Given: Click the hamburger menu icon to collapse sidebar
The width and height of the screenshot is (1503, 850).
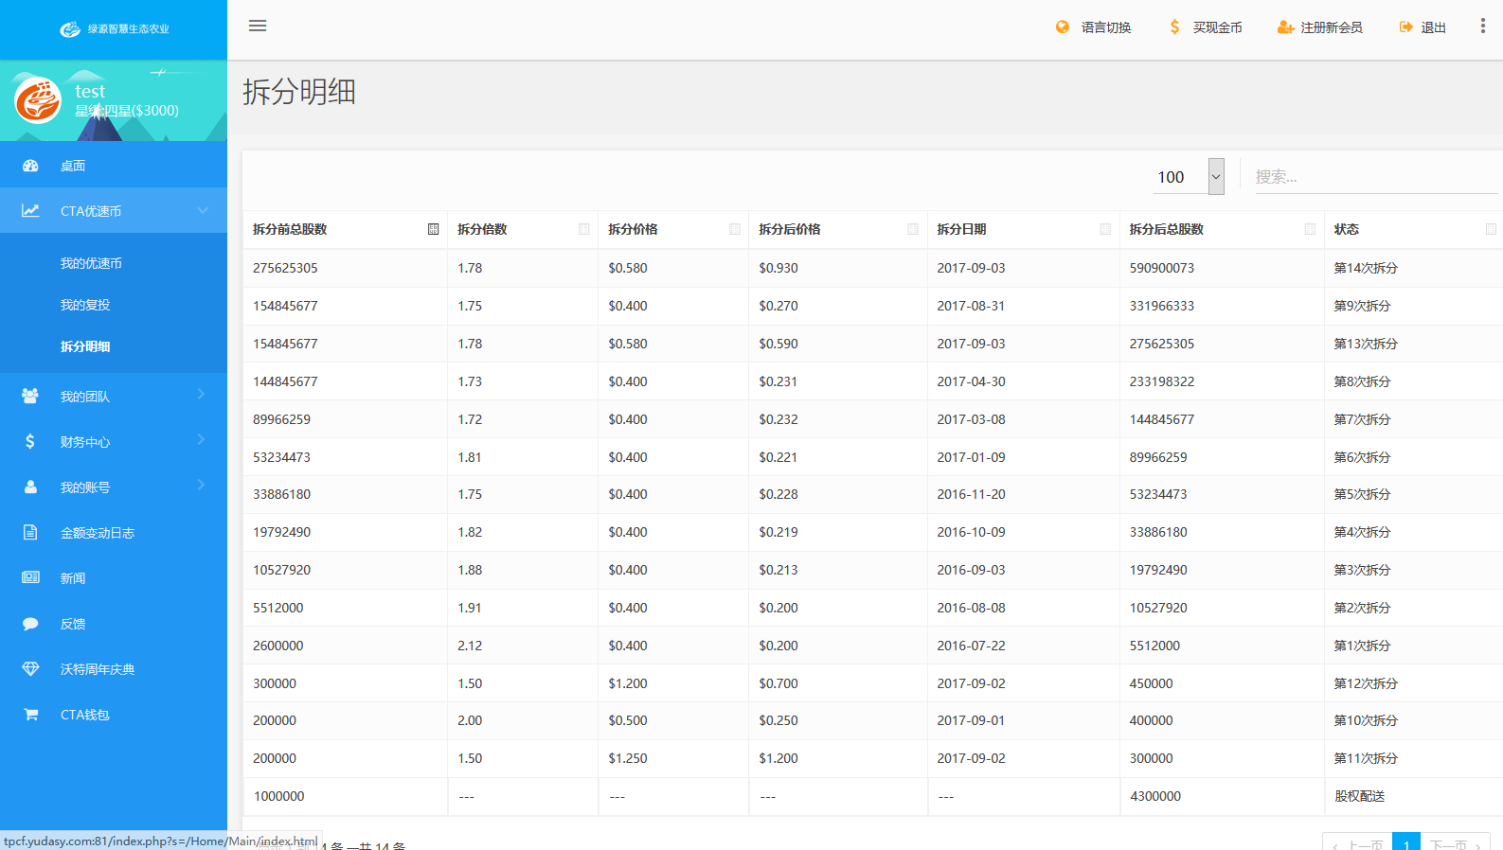Looking at the screenshot, I should click(x=258, y=26).
